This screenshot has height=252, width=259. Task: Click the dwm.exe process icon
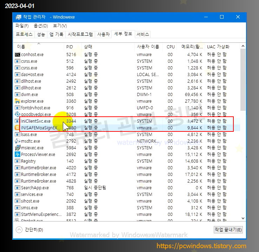tap(17, 95)
